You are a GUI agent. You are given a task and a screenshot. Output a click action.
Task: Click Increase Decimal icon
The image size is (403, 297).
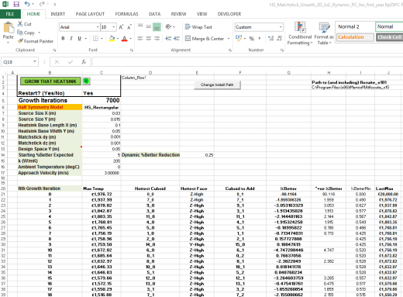270,39
